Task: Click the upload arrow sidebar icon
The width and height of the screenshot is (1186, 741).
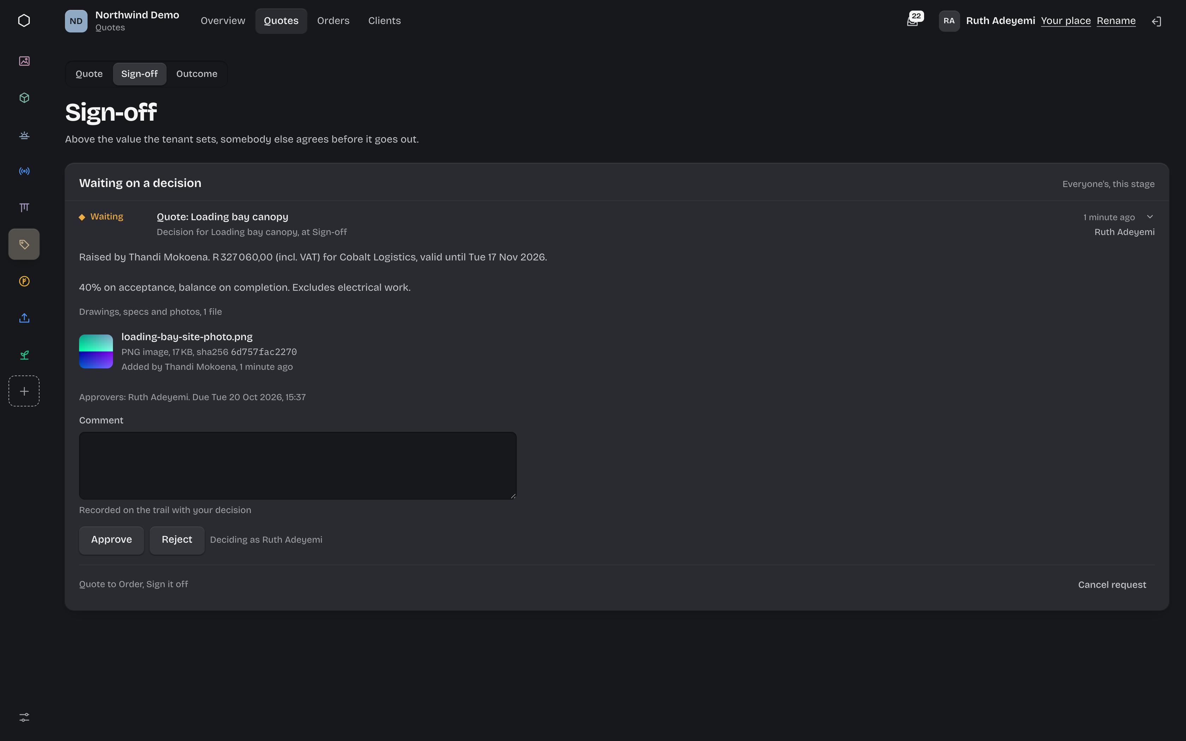Action: pyautogui.click(x=24, y=318)
